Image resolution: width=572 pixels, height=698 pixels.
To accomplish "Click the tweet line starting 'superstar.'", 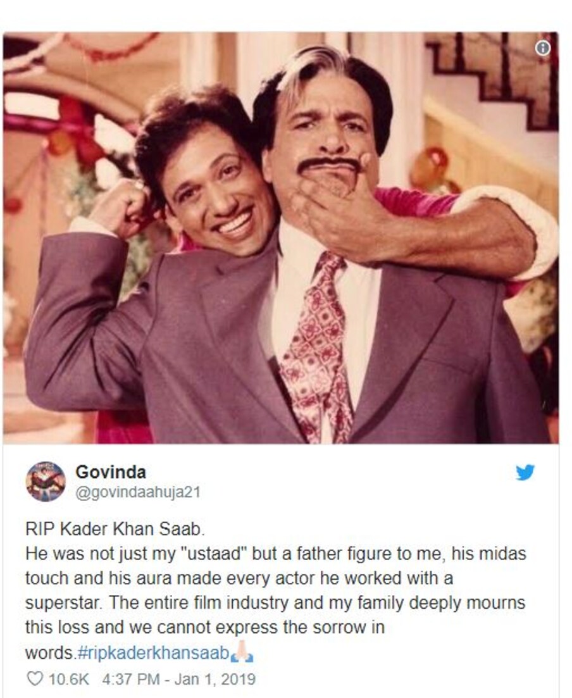I will coord(275,603).
